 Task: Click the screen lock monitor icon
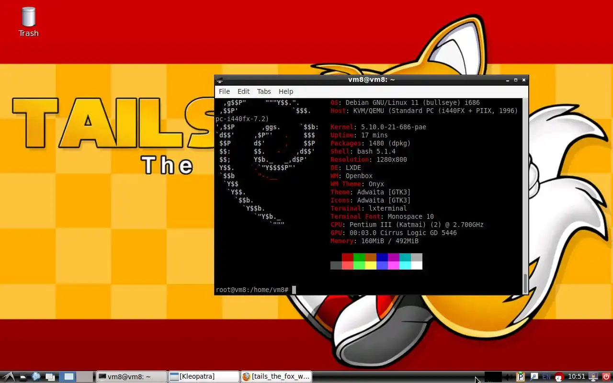593,377
